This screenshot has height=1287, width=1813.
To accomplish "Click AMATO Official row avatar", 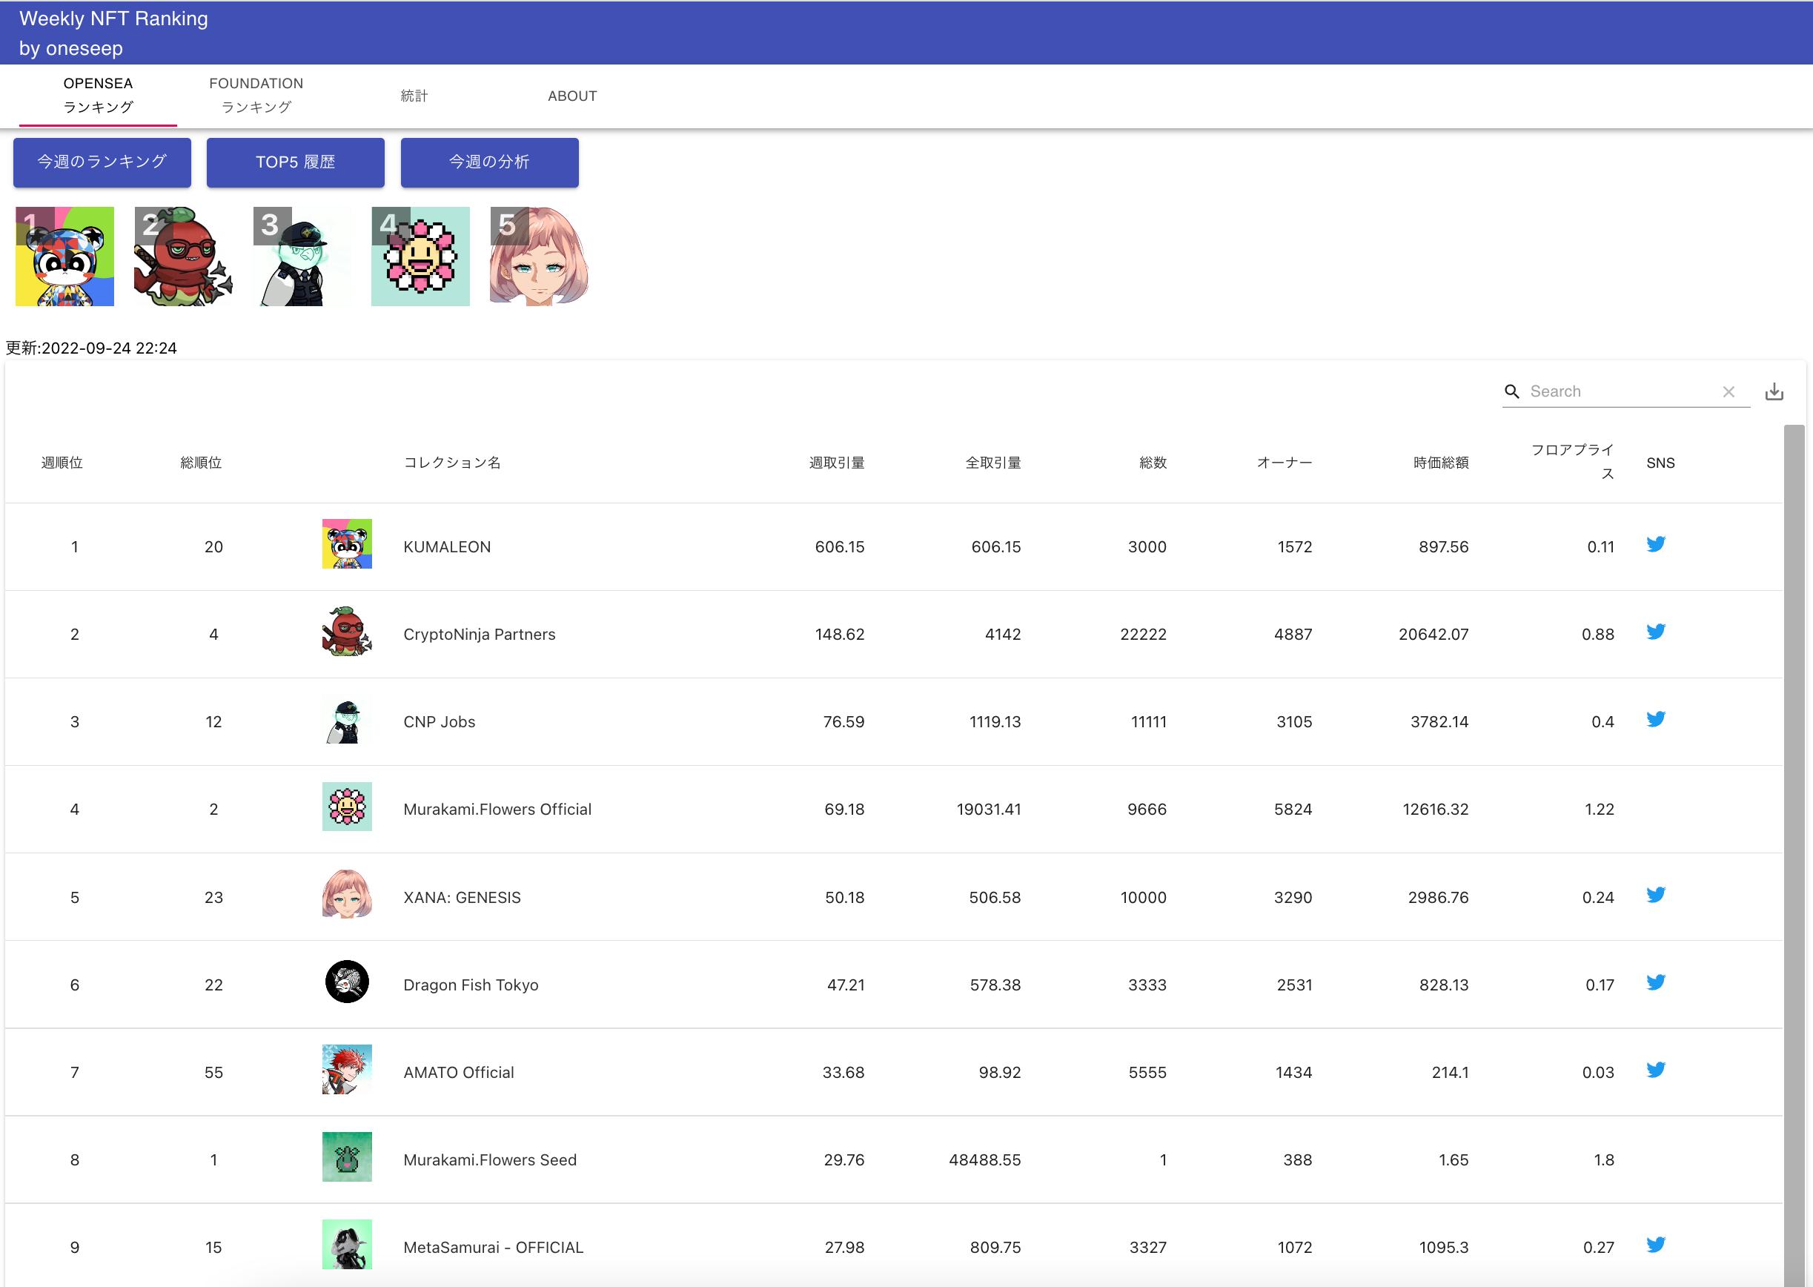I will (x=347, y=1070).
